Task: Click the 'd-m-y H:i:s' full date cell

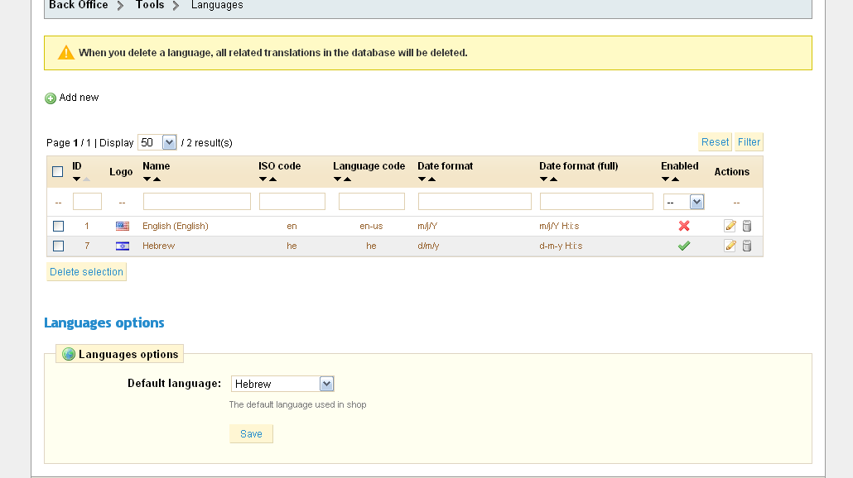Action: point(561,246)
